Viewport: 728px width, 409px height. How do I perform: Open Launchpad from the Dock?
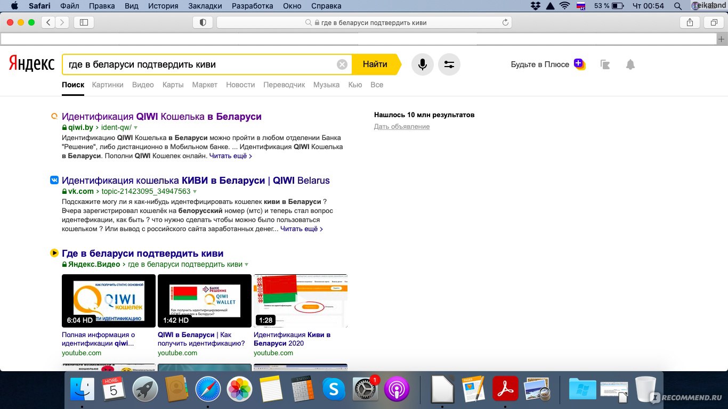[145, 389]
